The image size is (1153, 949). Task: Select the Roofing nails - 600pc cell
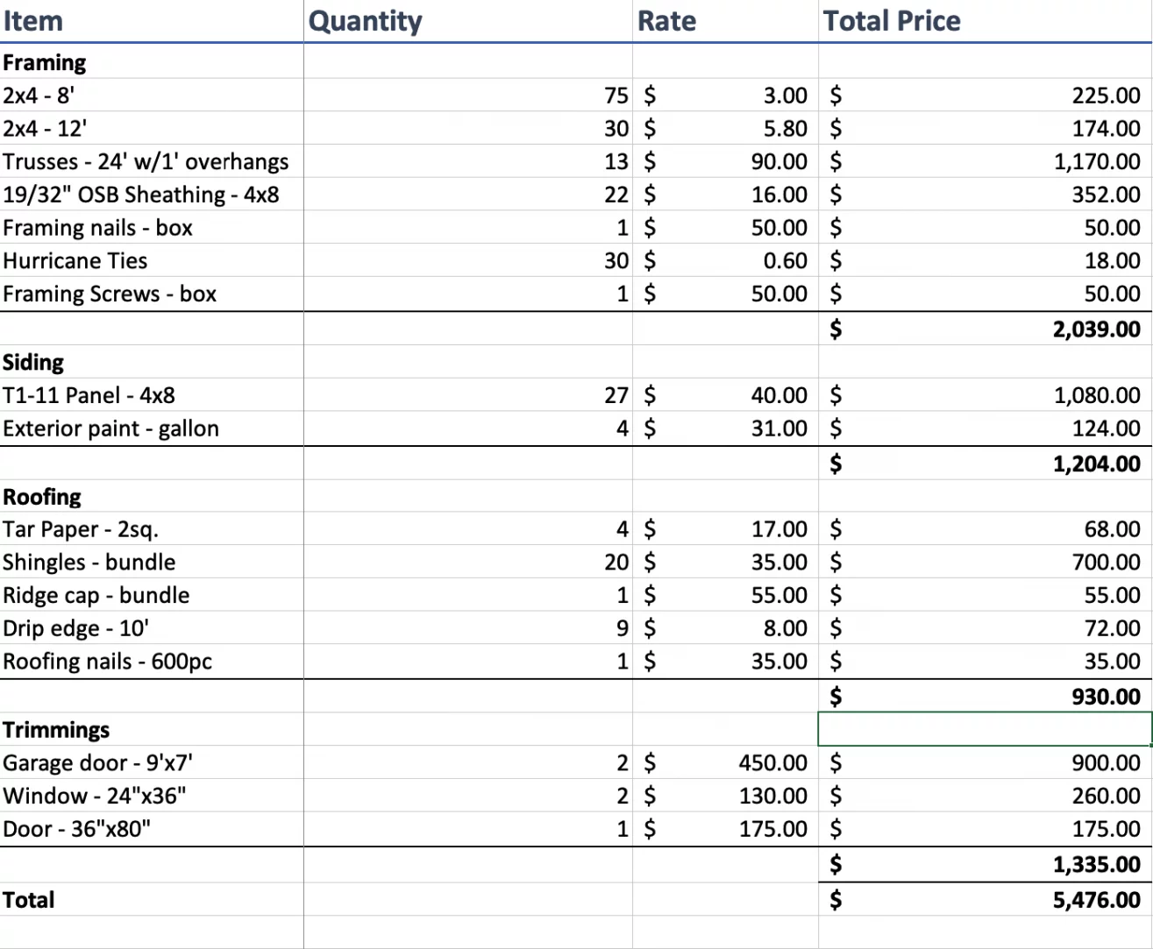[152, 662]
